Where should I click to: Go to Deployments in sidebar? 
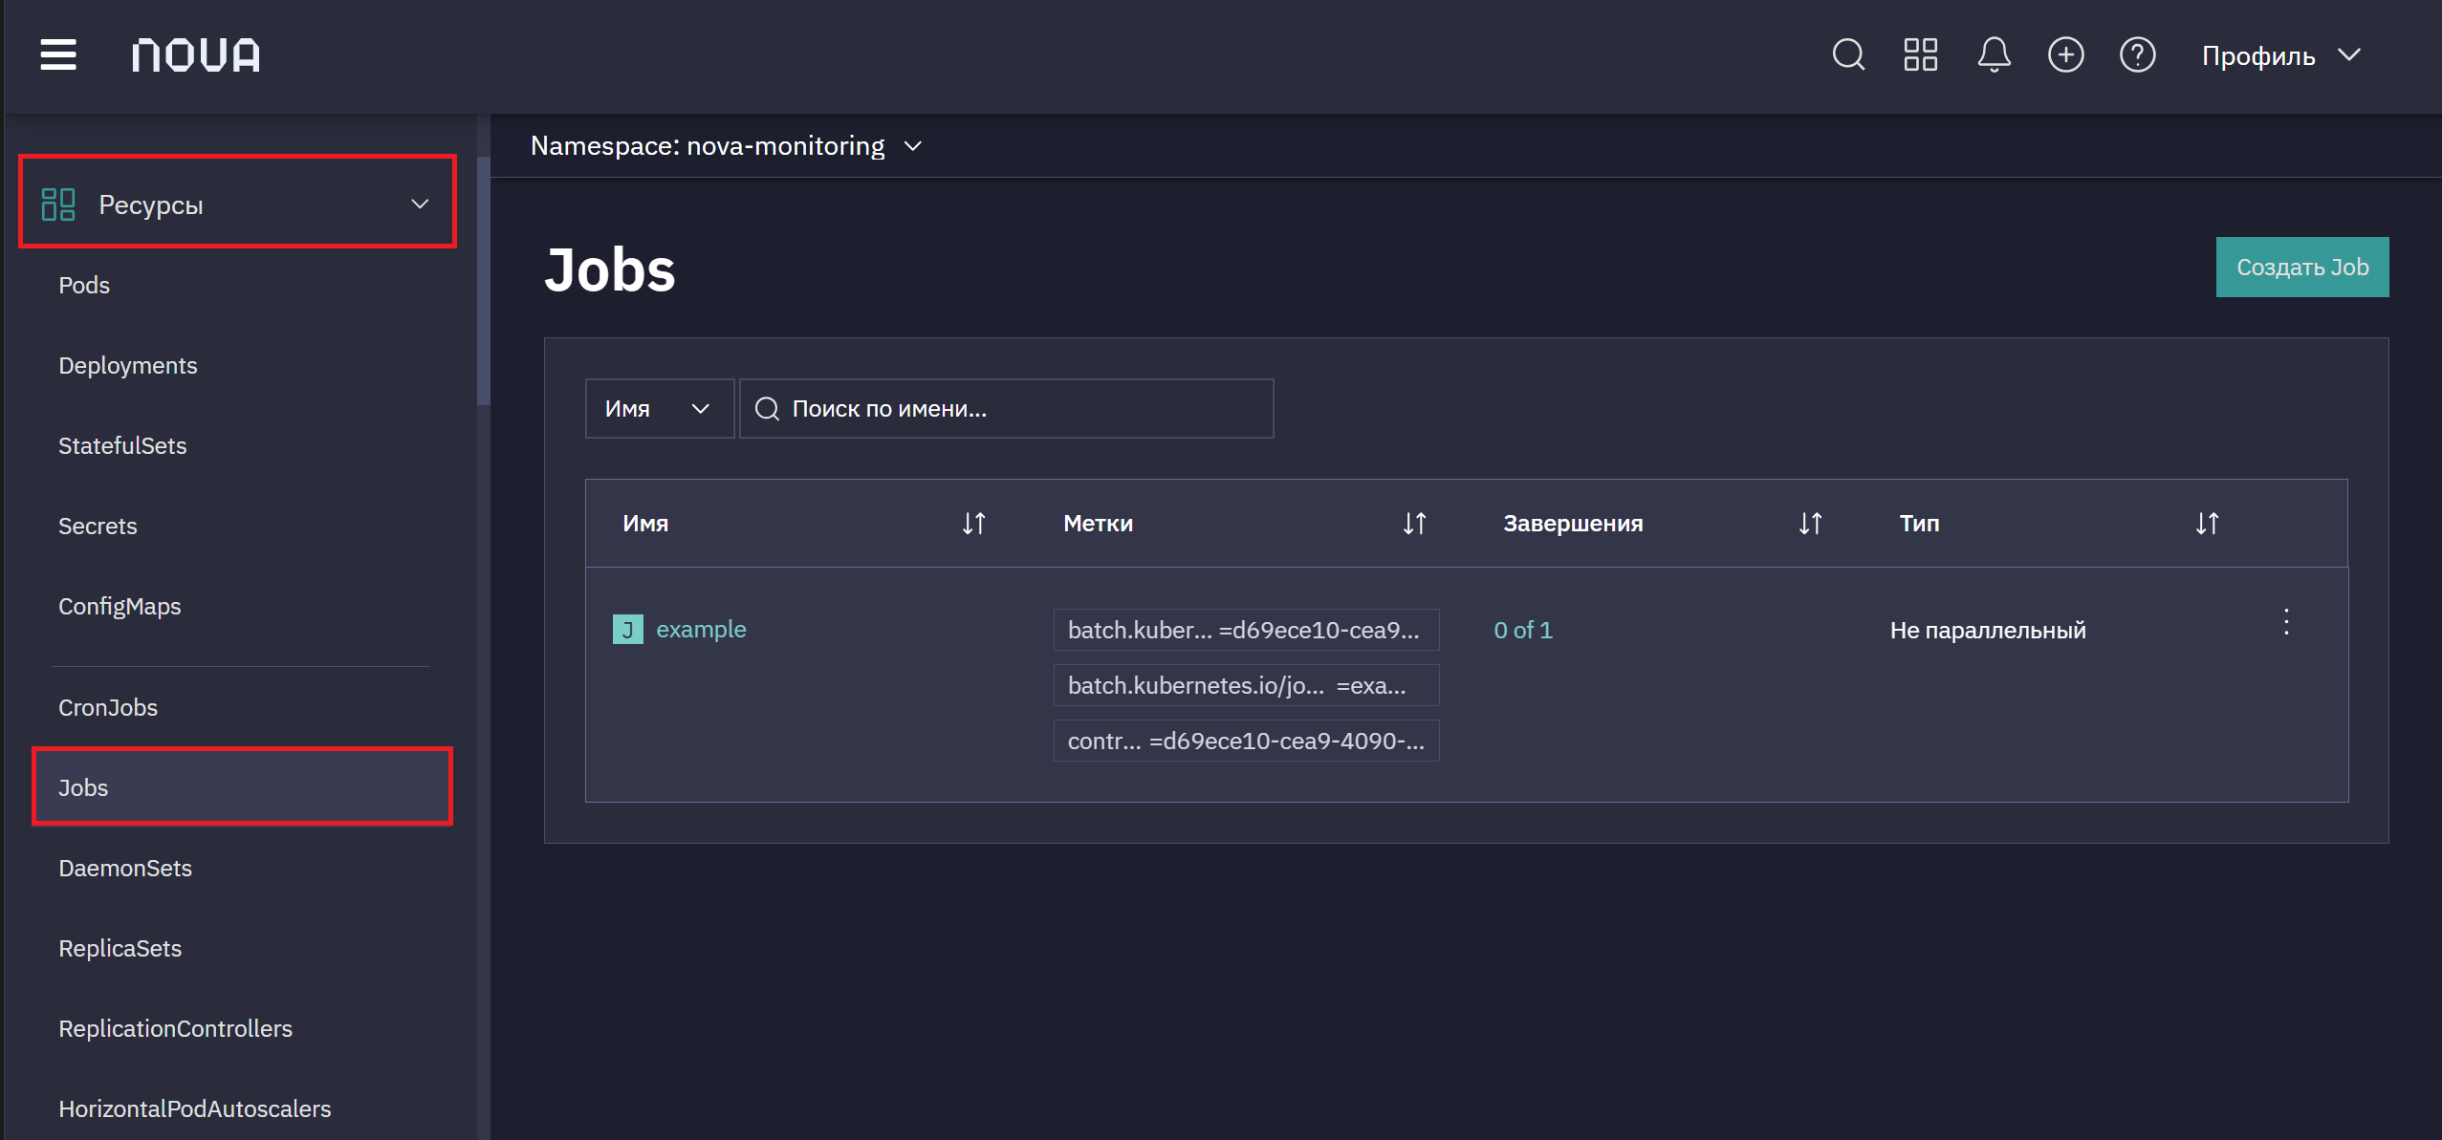tap(128, 365)
